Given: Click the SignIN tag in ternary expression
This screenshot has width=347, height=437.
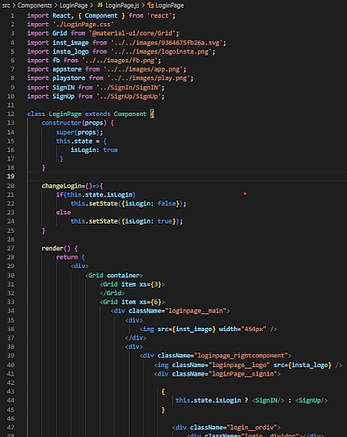Looking at the screenshot, I should (x=268, y=400).
